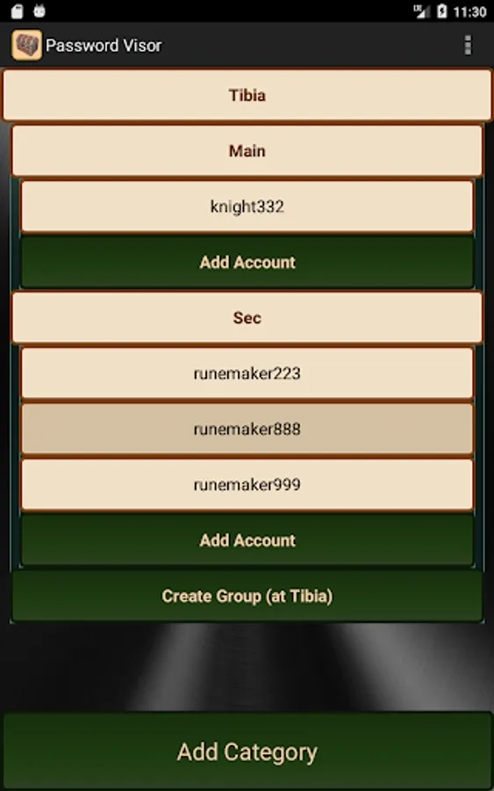Open the three-dot overflow menu
The height and width of the screenshot is (791, 494).
tap(468, 45)
